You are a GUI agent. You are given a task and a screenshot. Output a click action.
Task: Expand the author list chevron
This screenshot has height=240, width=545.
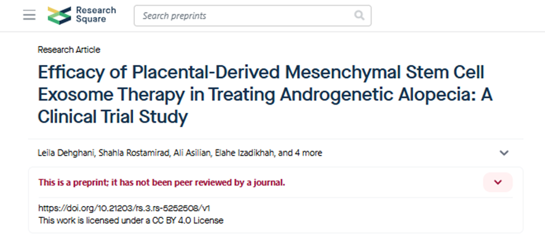click(504, 153)
